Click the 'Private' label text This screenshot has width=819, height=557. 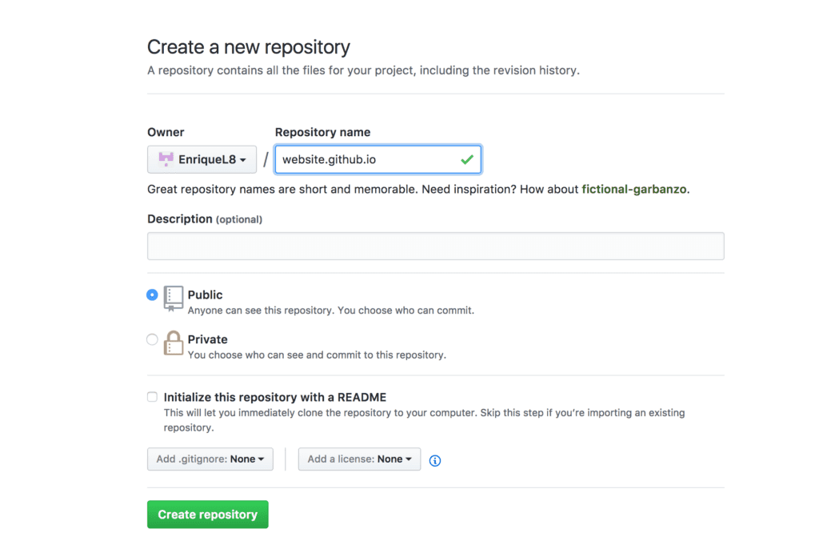[207, 339]
